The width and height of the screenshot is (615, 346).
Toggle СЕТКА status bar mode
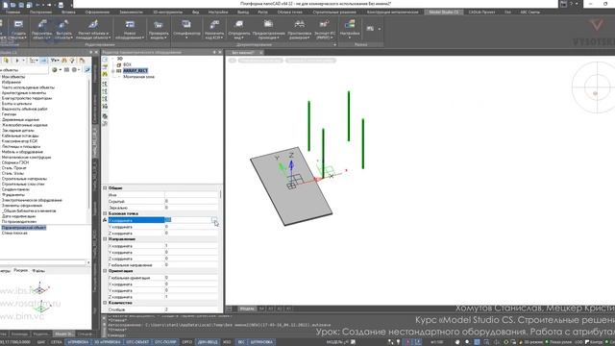coord(57,342)
